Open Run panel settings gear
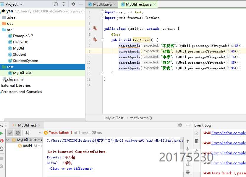Screen dimensions: 246x177 180,125
